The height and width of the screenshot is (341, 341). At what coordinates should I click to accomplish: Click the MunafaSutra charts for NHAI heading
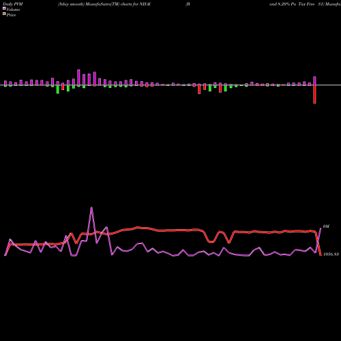click(104, 4)
